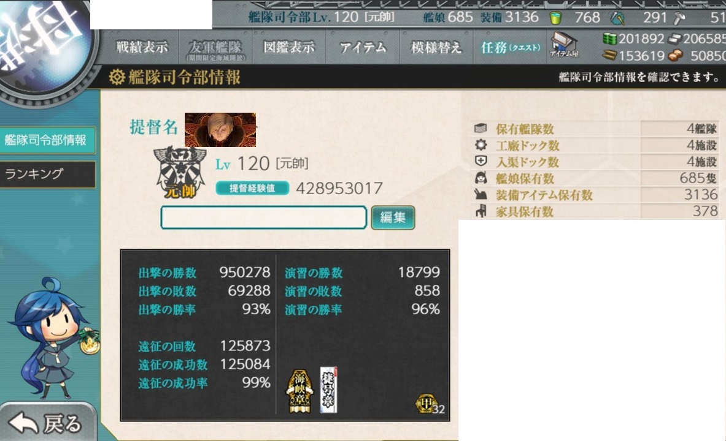
Task: Select the 艦隊司令部情報 sidebar tab
Action: (48, 140)
